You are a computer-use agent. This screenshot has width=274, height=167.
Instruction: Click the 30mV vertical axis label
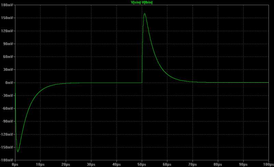(x=8, y=70)
